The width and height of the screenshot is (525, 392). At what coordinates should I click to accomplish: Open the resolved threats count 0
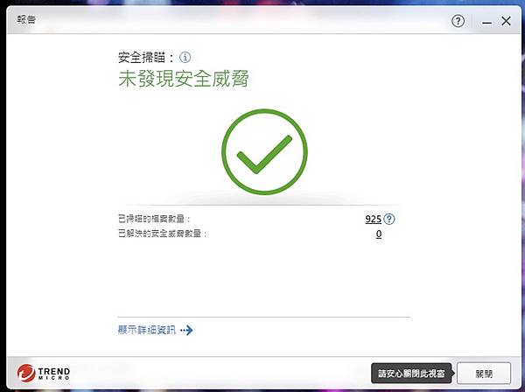(x=379, y=234)
